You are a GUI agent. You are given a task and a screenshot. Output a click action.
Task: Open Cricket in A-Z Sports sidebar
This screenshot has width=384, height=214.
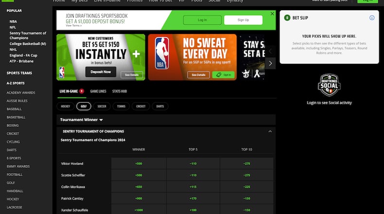(13, 134)
